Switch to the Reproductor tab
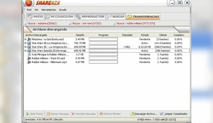213x123 pixels. (x=90, y=17)
